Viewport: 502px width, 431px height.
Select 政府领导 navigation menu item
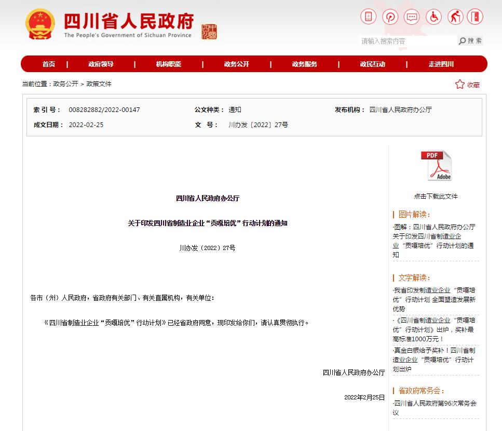click(x=101, y=64)
